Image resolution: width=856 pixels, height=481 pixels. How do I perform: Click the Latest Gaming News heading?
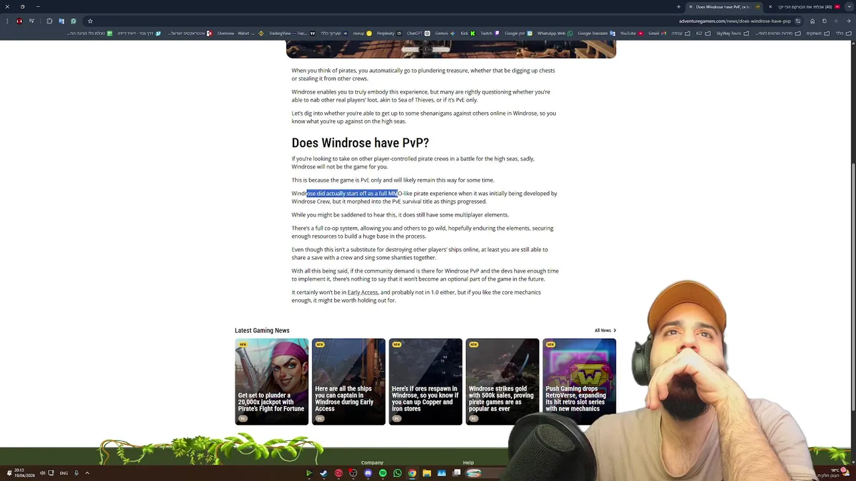[262, 331]
